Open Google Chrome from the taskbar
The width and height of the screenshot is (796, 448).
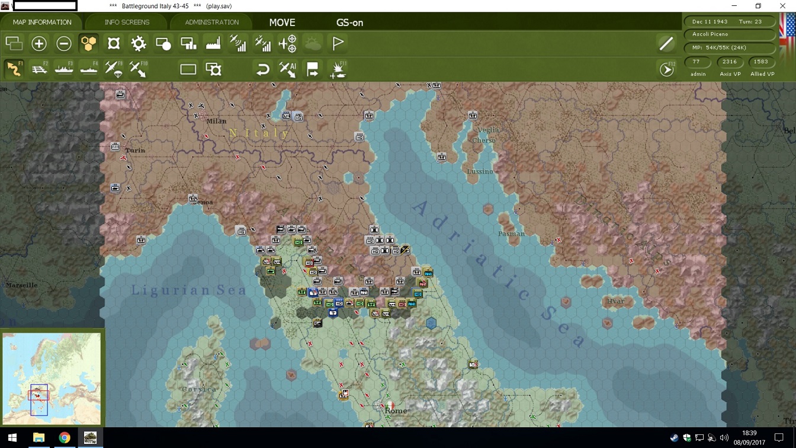(x=65, y=438)
